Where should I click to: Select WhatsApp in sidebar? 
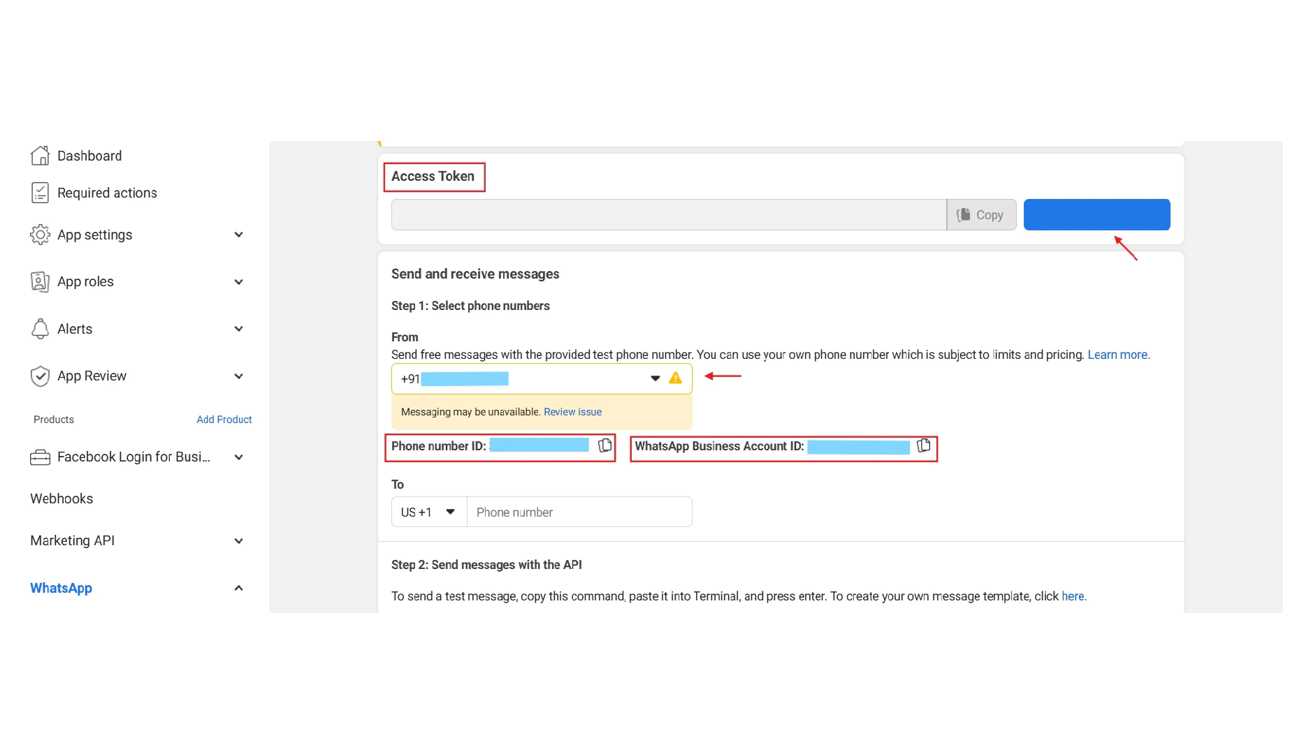(61, 588)
